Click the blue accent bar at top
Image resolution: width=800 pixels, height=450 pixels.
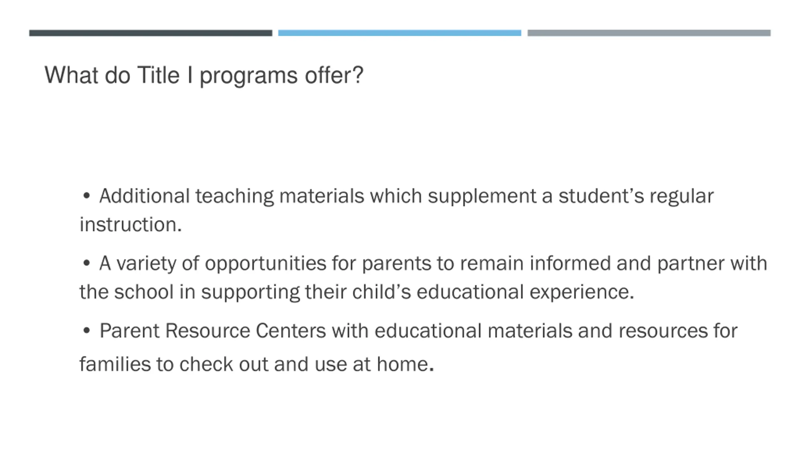[x=399, y=33]
